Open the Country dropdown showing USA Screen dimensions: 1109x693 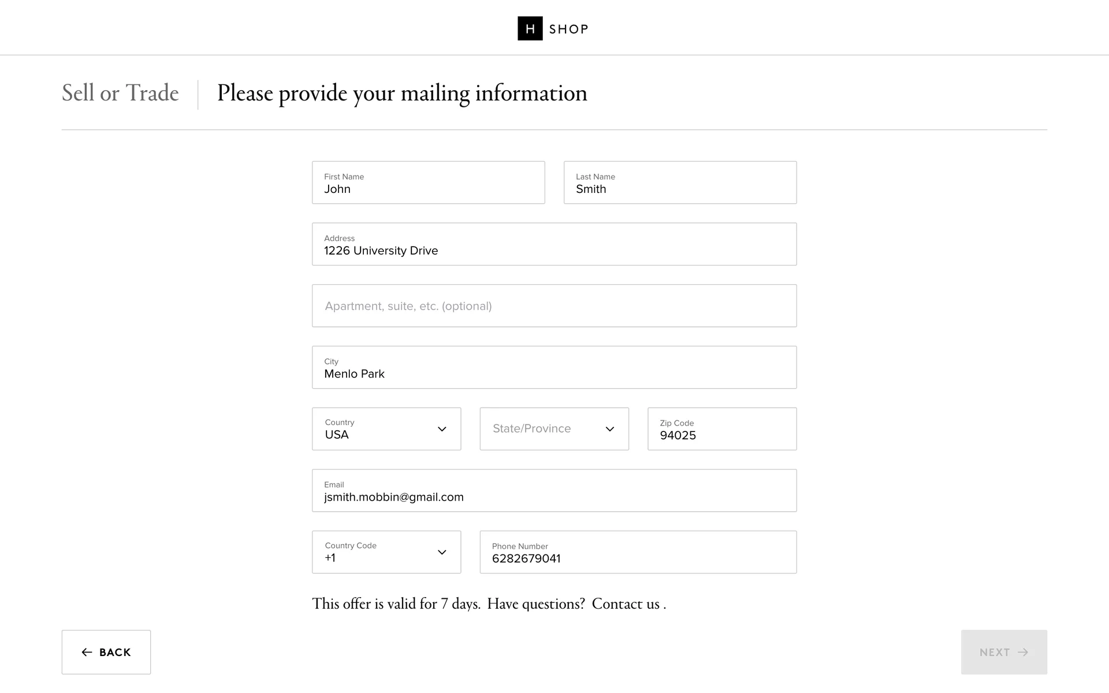375,429
